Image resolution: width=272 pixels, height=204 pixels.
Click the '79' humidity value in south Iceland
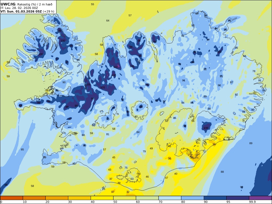coord(144,152)
